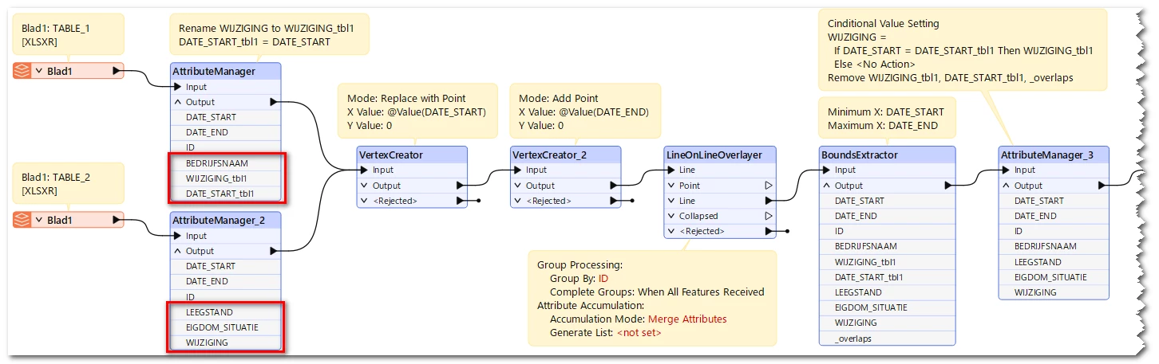Screen dimensions: 1159x364
Task: Expand VertexCreator Output port attributes
Action: (x=365, y=186)
